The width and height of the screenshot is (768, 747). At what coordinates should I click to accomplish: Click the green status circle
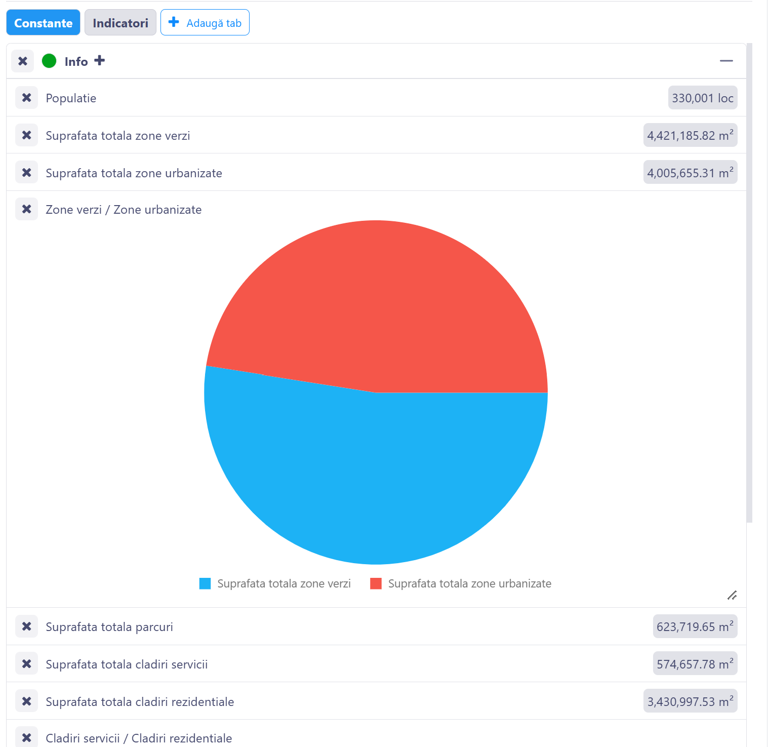(x=49, y=61)
